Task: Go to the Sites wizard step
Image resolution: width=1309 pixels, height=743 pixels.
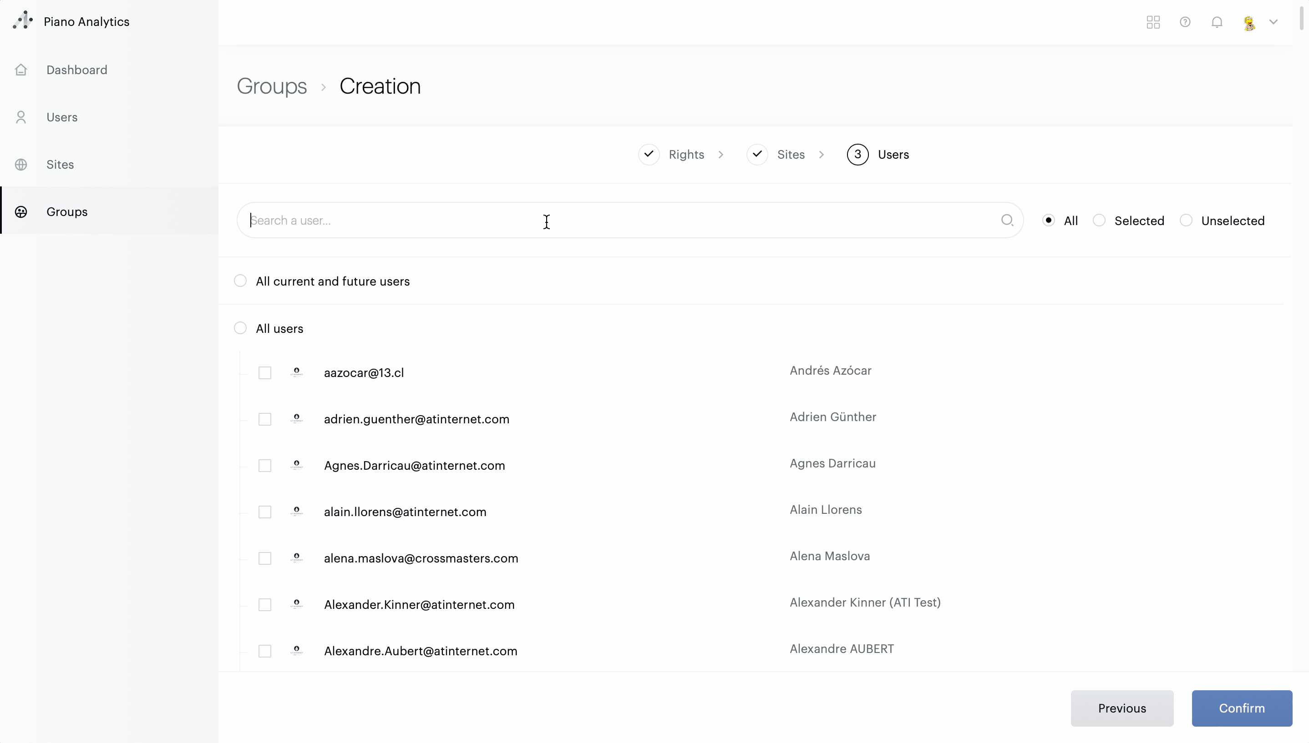Action: click(790, 155)
